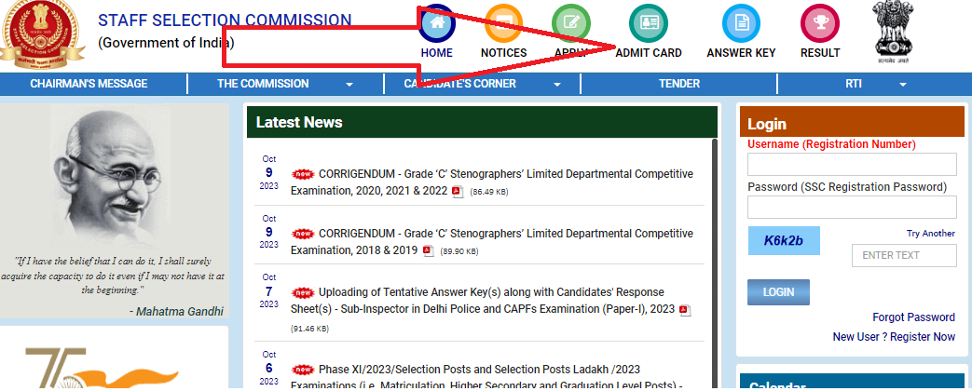
Task: Click the (86.49 KB) file size text
Action: tap(488, 192)
